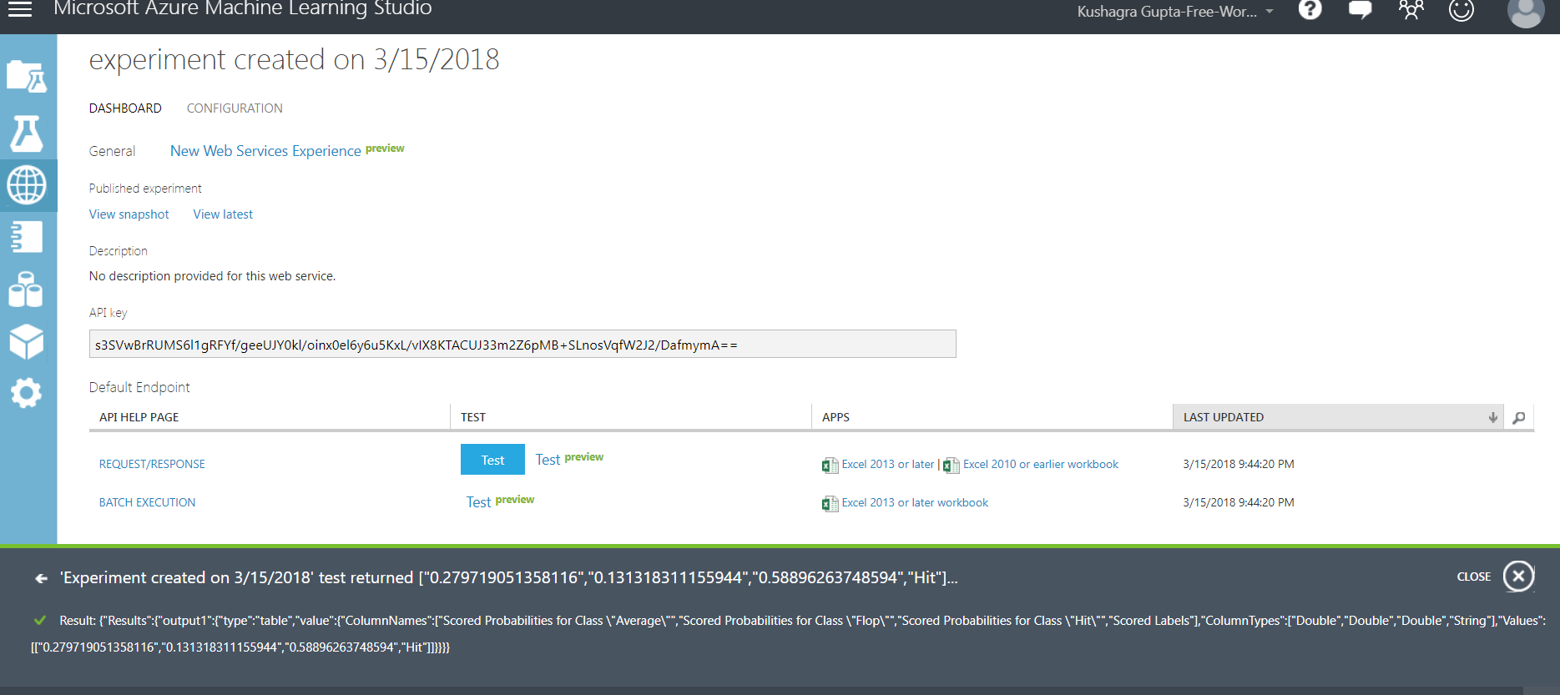Sort by Last Updated column arrow
The height and width of the screenshot is (695, 1560).
tap(1492, 417)
